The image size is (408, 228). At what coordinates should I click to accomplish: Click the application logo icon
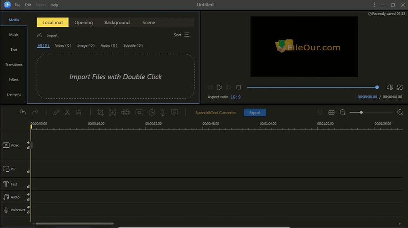tap(7, 5)
